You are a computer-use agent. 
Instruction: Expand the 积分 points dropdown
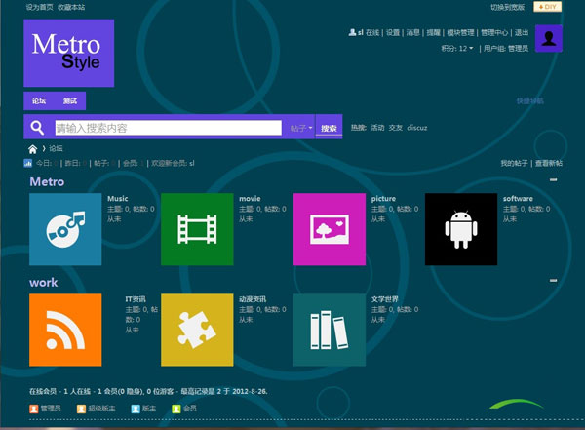(459, 48)
